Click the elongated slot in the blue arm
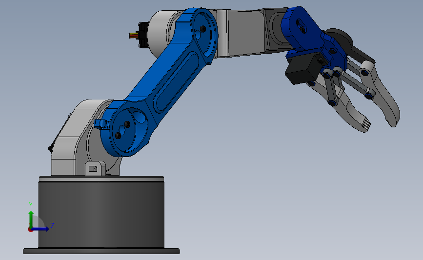The width and height of the screenshot is (423, 260). pos(177,82)
